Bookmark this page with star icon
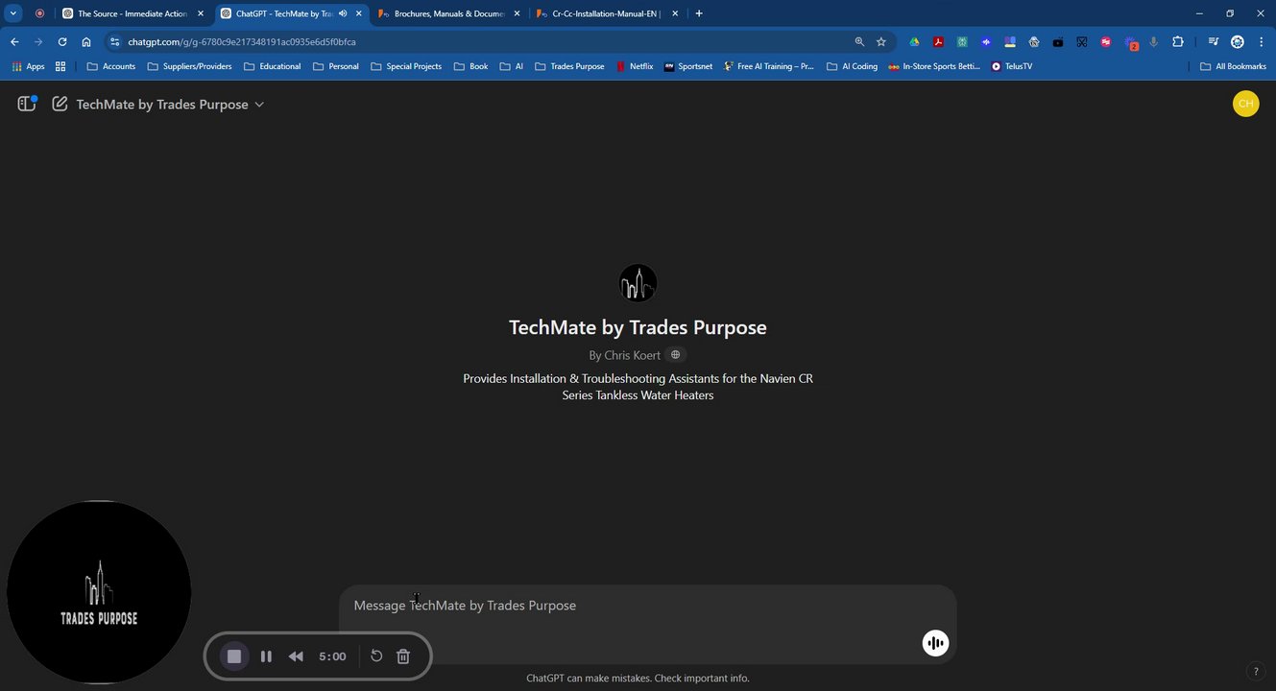Screen dimensions: 1276x691 click(881, 42)
